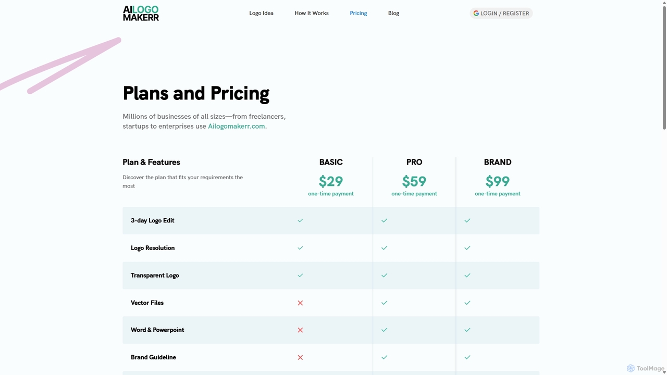Screen dimensions: 667x375
Task: Follow the Ailogomakerr.com link
Action: 237,126
